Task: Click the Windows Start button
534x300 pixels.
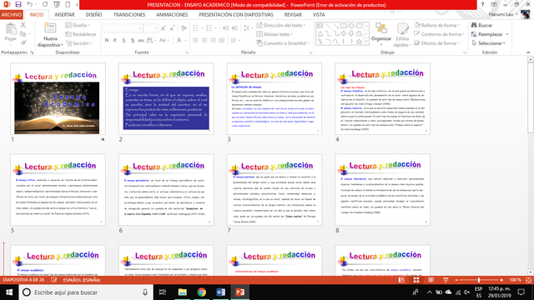Action: (x=9, y=292)
